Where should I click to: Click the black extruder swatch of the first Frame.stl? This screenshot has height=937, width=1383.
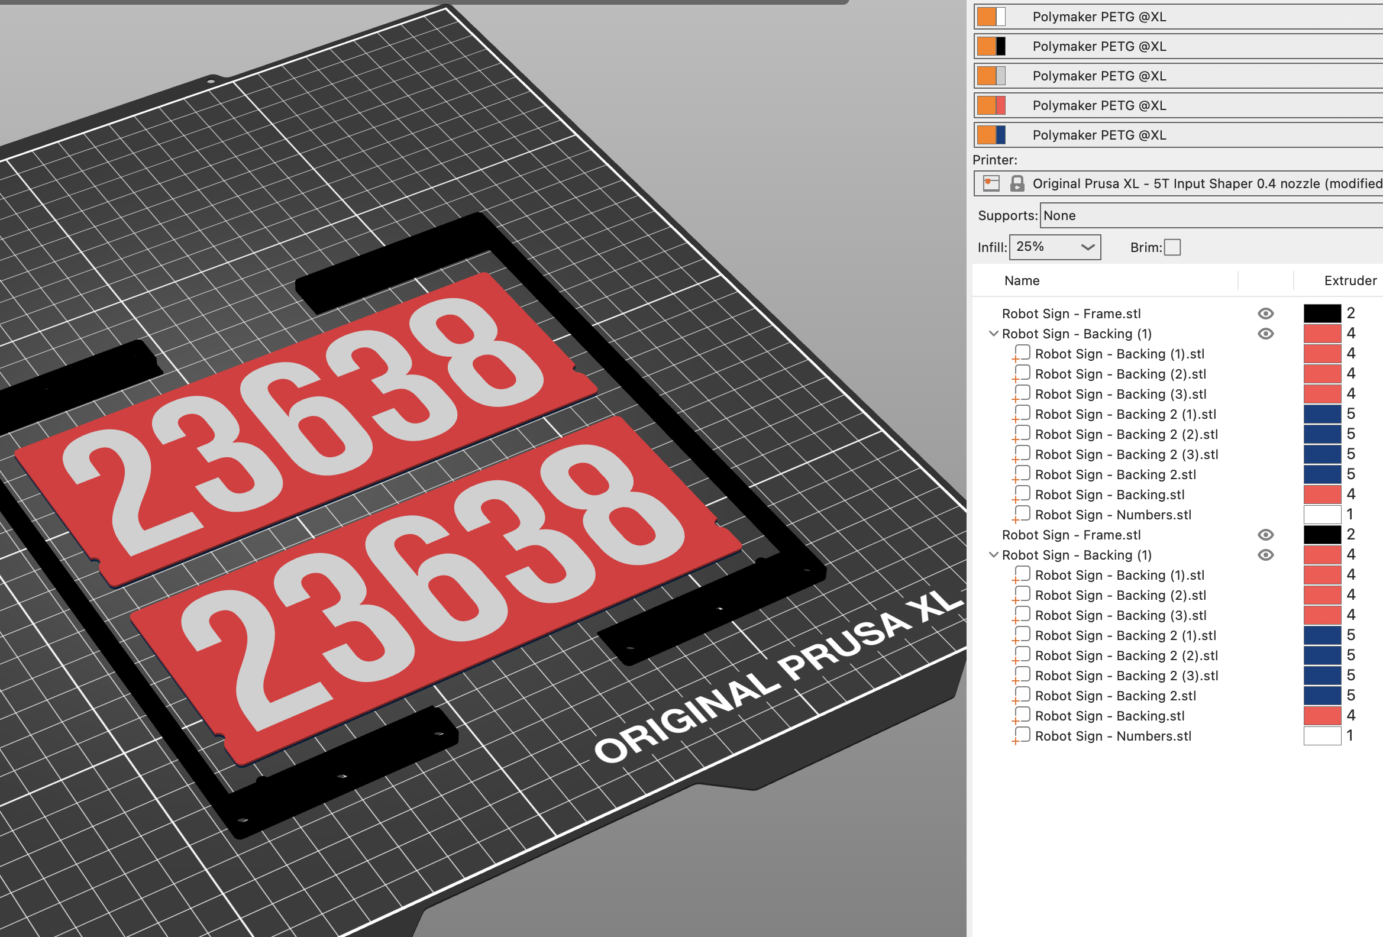coord(1321,314)
